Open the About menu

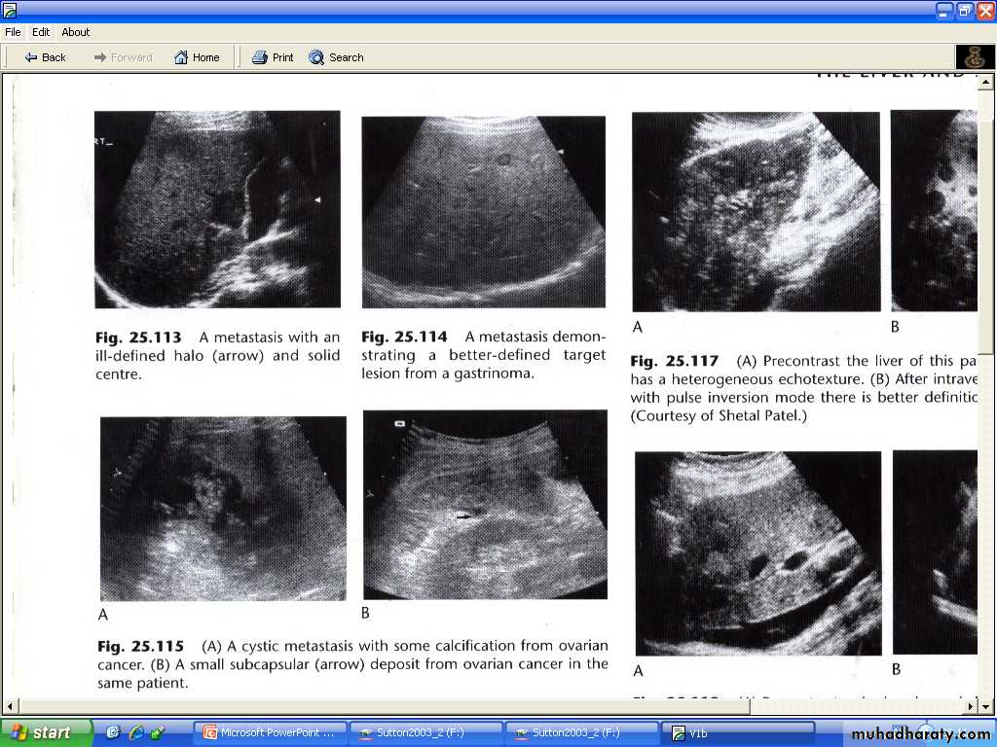[x=76, y=32]
